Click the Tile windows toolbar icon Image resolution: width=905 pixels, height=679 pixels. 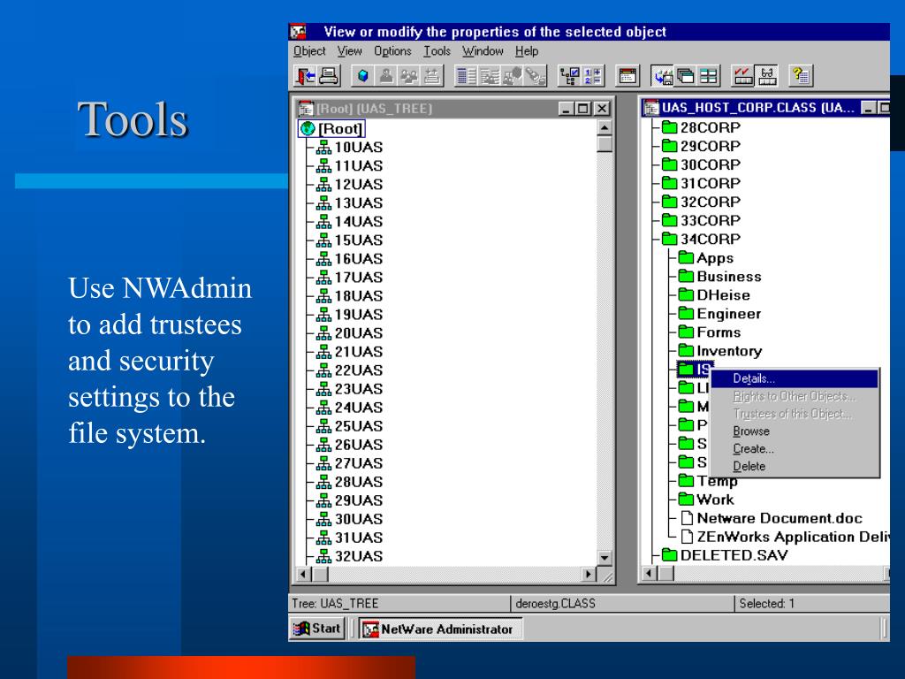pos(708,76)
